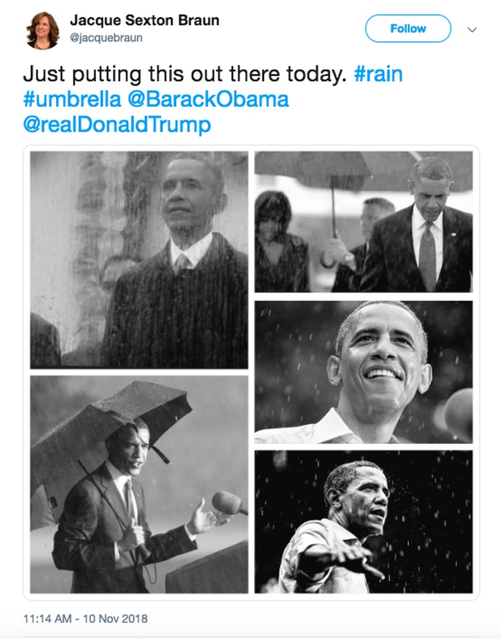Screen dimensions: 501x639
Task: Open the photo of man gesturing in heavy rain
Action: (x=363, y=521)
